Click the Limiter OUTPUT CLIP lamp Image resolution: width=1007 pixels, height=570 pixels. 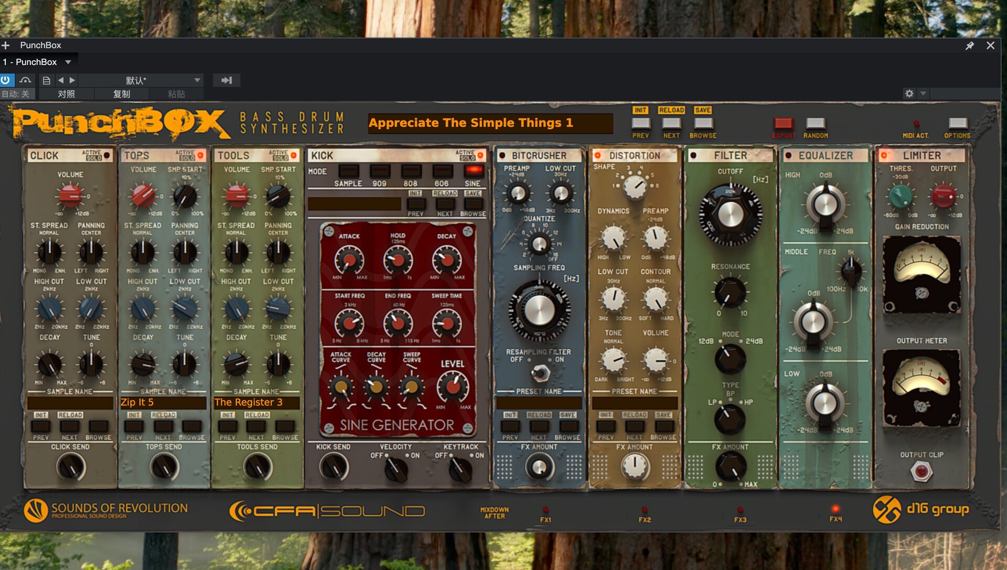pyautogui.click(x=922, y=471)
